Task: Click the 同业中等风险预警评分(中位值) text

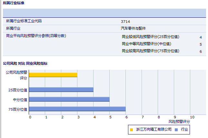Action: coord(146,44)
